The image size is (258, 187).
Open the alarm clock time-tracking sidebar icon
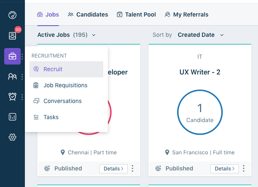pyautogui.click(x=12, y=97)
